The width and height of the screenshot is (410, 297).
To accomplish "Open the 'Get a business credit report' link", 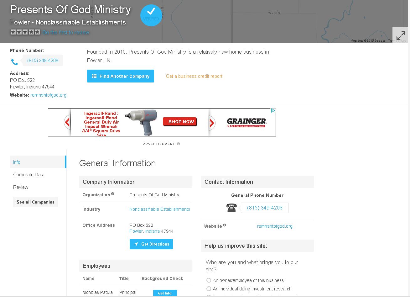I will click(194, 76).
